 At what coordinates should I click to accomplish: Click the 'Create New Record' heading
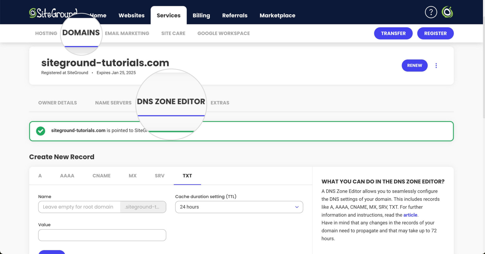(x=62, y=157)
